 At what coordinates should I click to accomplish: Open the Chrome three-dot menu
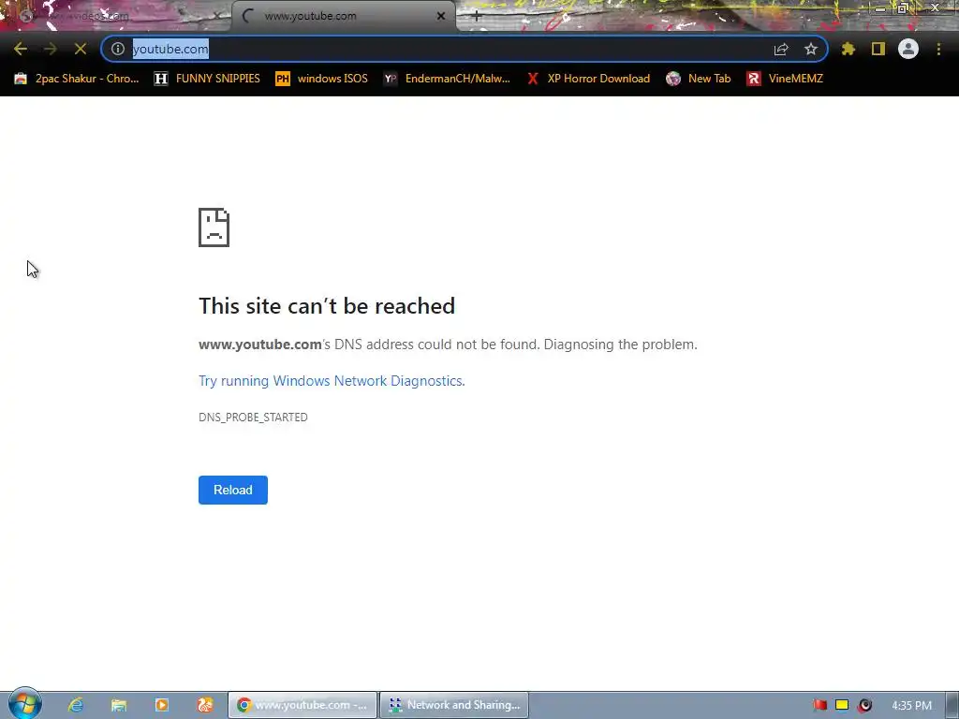[x=938, y=49]
